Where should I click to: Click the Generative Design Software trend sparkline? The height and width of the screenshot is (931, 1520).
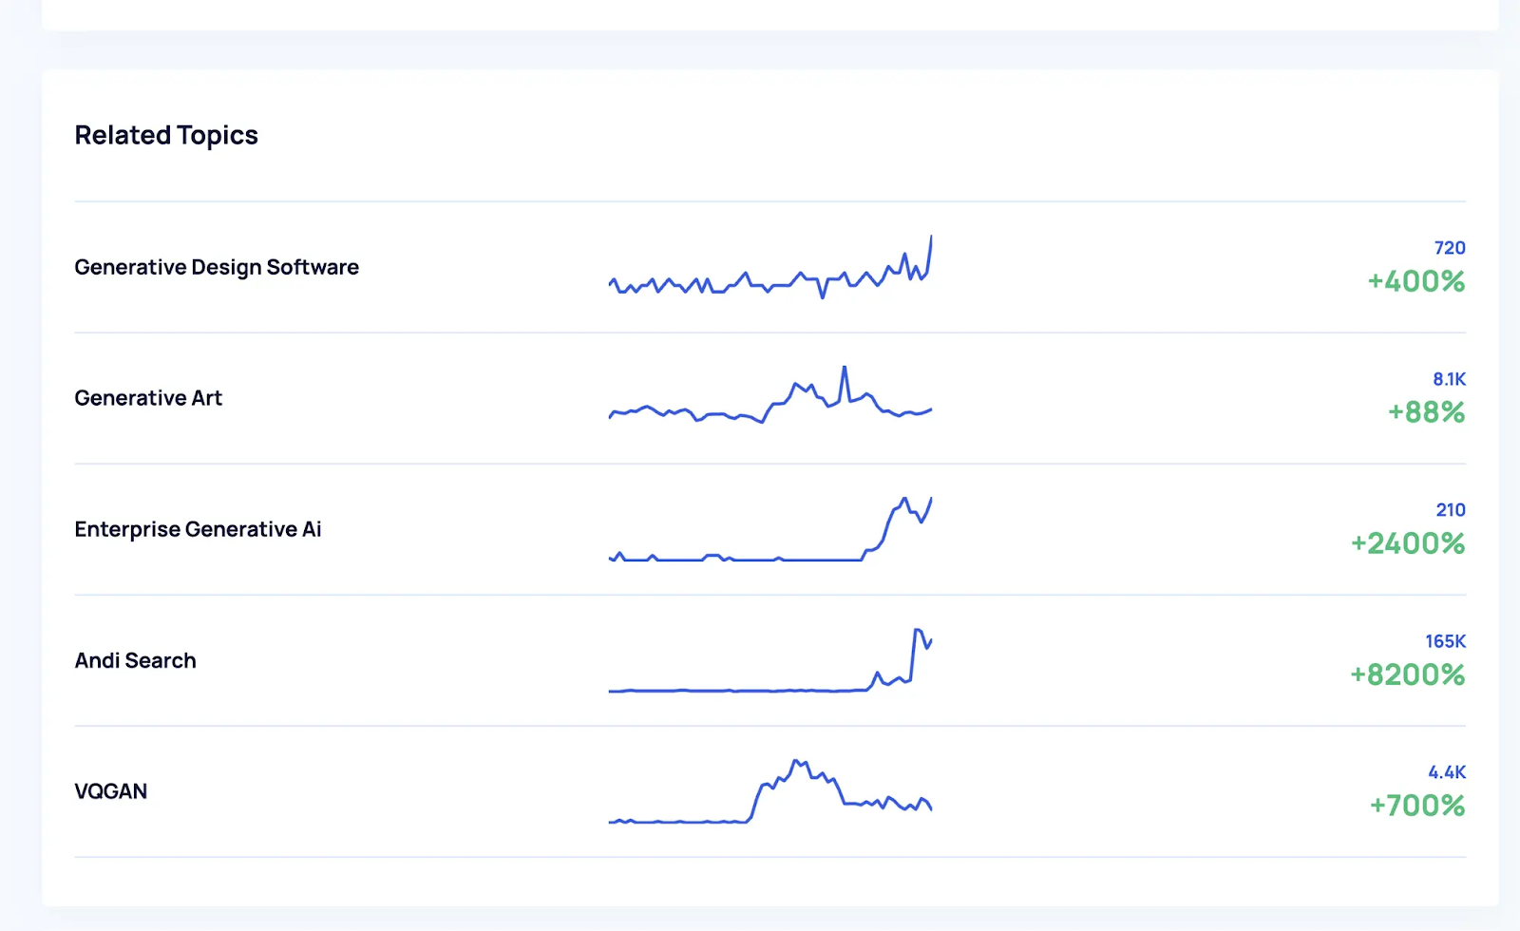pyautogui.click(x=769, y=269)
